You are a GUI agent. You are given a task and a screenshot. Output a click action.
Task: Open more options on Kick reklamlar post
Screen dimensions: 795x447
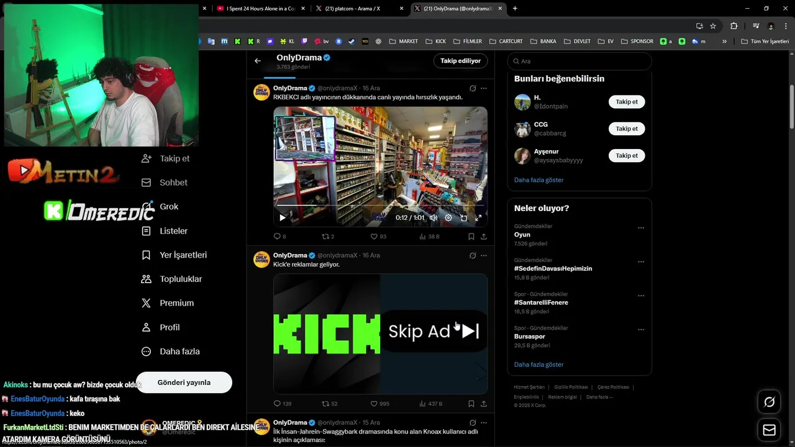point(484,255)
